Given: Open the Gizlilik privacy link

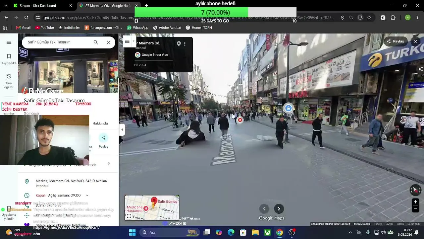Looking at the screenshot, I should (400, 224).
